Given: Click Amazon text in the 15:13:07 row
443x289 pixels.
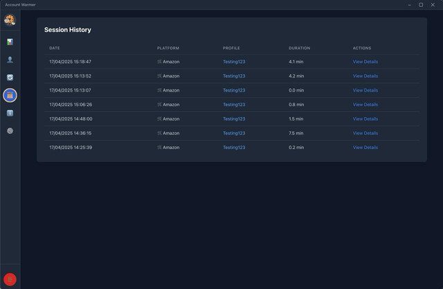Looking at the screenshot, I should click(x=171, y=90).
